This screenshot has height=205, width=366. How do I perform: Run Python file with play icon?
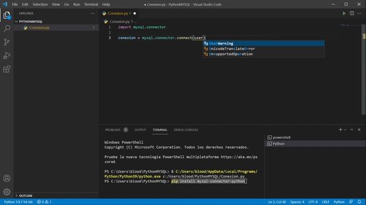[x=344, y=14]
